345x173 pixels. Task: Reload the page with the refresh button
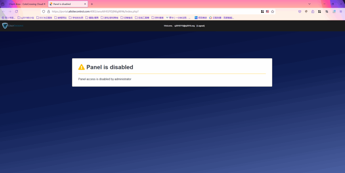pos(16,11)
